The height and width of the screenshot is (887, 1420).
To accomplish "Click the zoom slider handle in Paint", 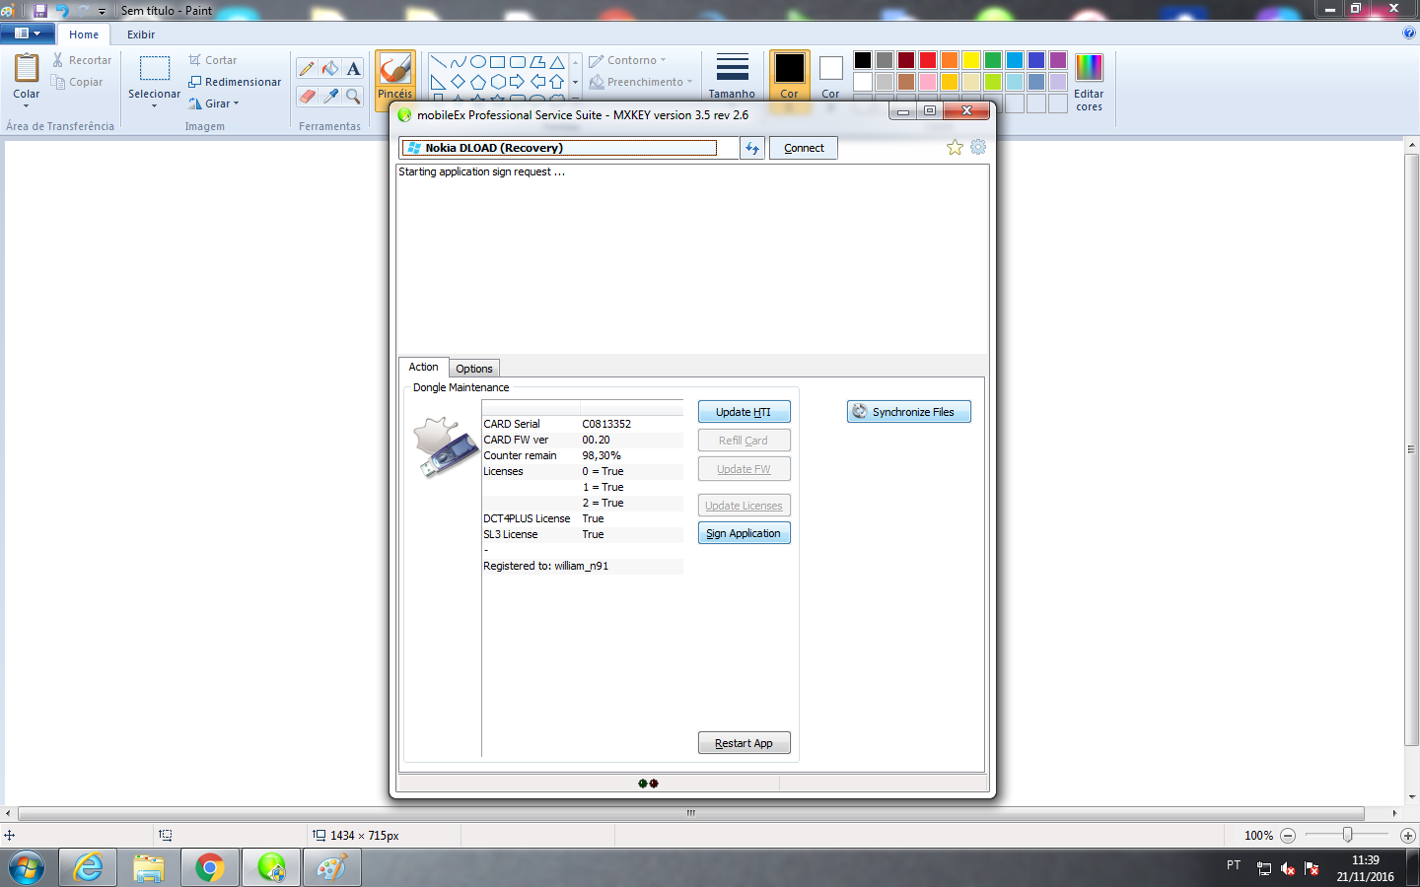I will (1347, 835).
